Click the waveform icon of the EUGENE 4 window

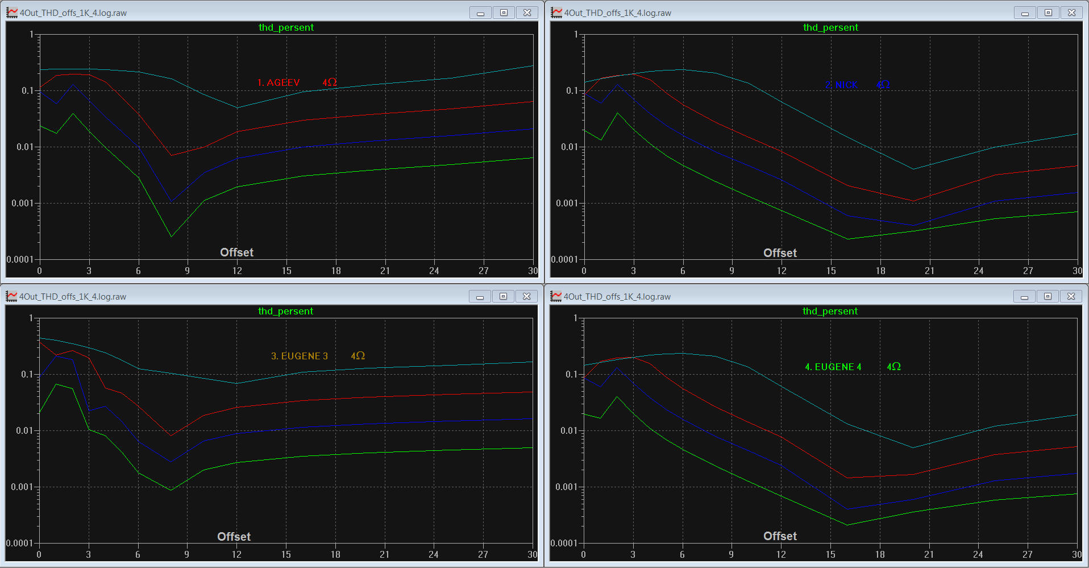(556, 296)
